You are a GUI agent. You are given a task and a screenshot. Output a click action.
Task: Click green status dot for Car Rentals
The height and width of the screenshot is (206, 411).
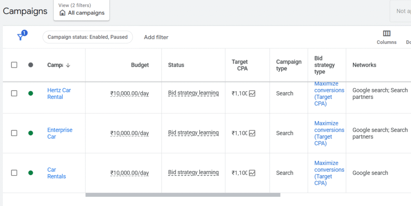click(31, 173)
